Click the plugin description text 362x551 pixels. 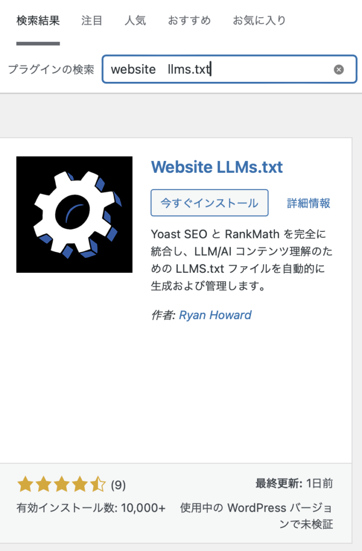click(242, 260)
